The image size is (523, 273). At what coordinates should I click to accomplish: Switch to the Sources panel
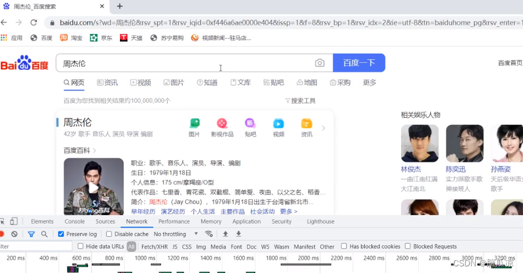pos(105,222)
